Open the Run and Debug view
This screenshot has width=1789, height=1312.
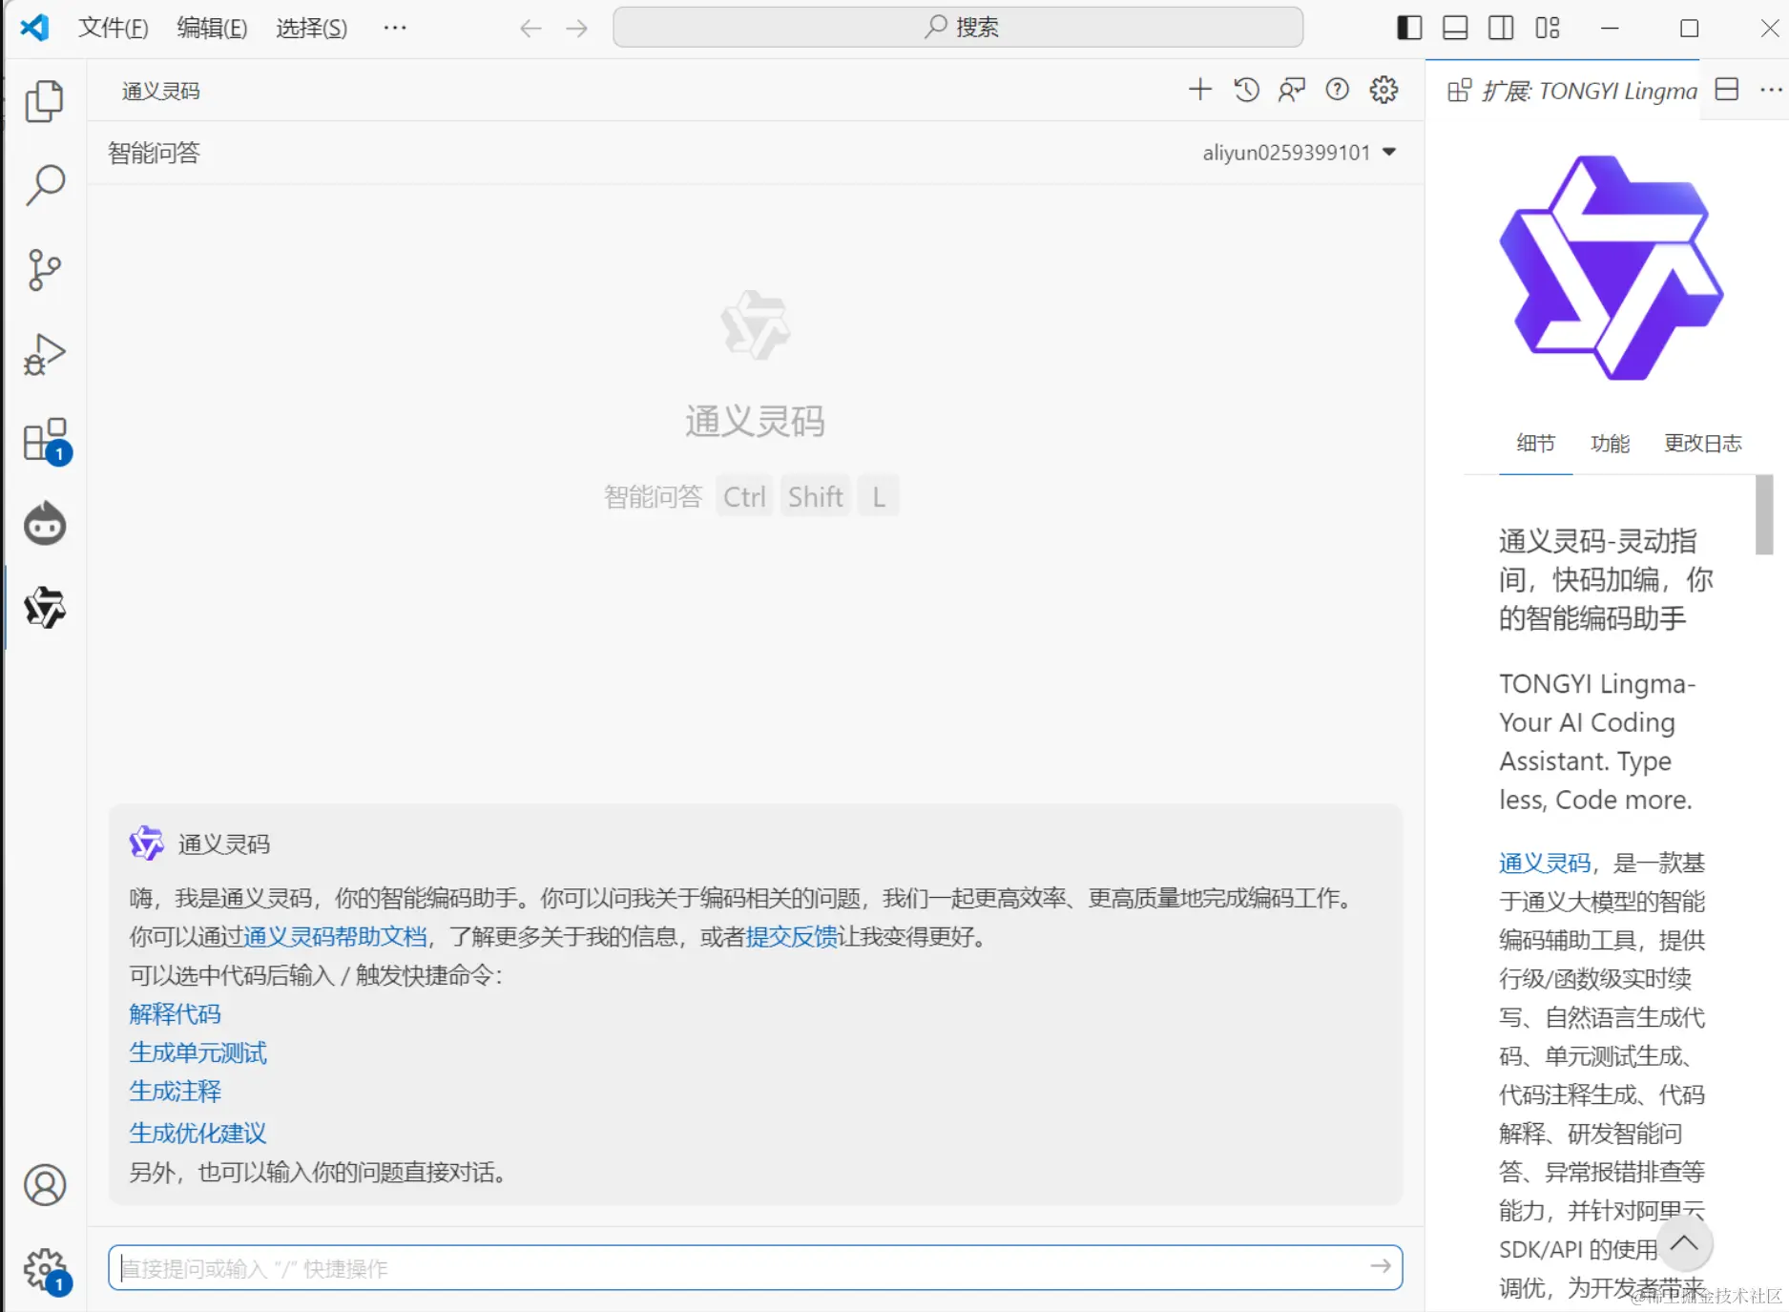pos(45,354)
